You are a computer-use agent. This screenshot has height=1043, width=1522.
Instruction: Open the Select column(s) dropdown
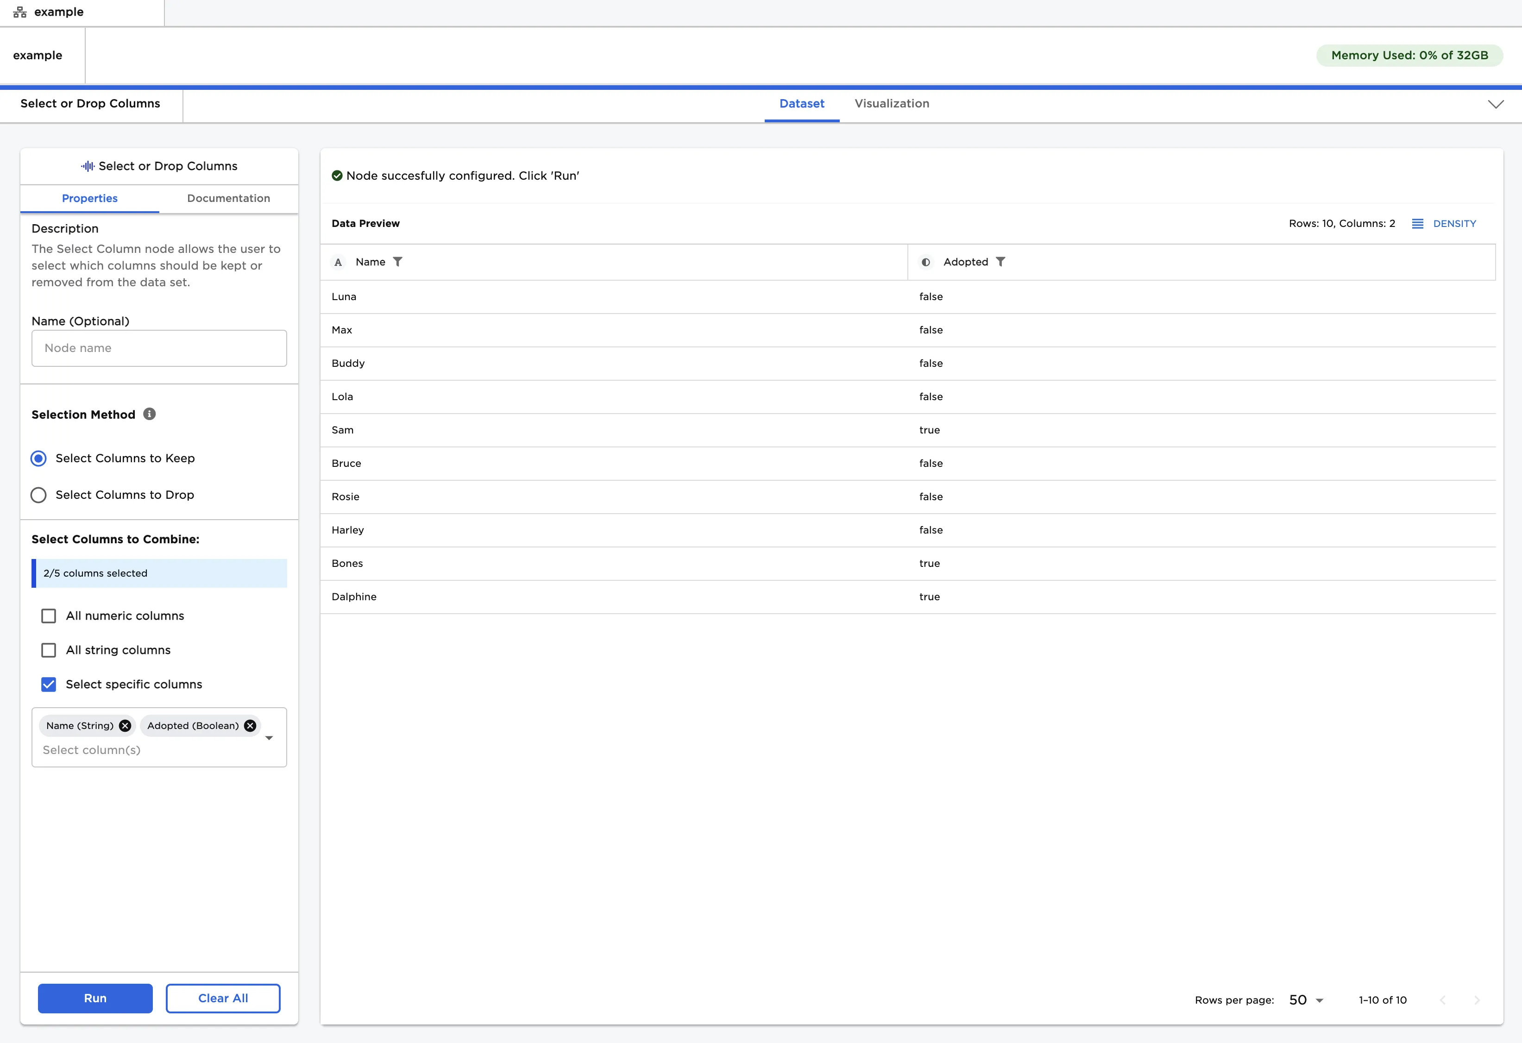[269, 737]
